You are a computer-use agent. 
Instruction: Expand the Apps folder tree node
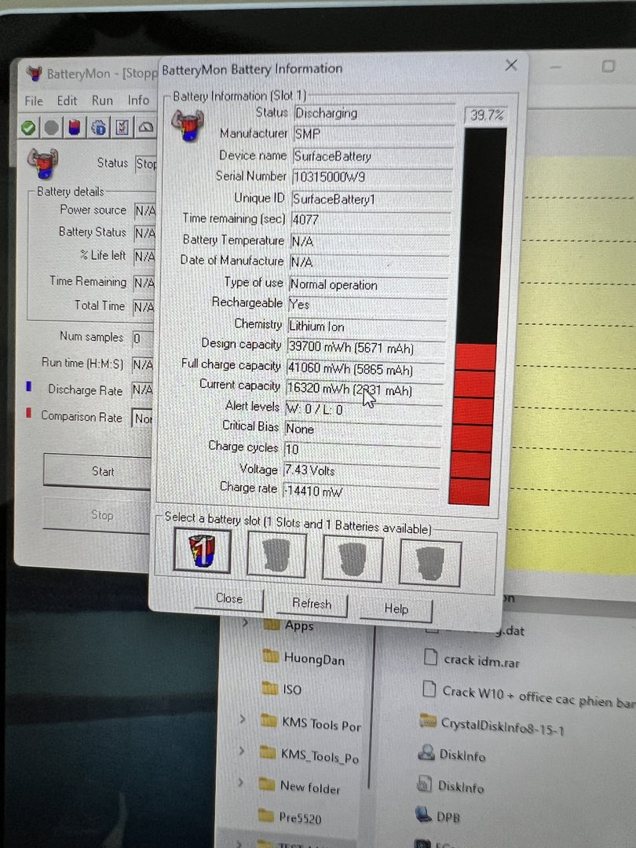click(245, 624)
